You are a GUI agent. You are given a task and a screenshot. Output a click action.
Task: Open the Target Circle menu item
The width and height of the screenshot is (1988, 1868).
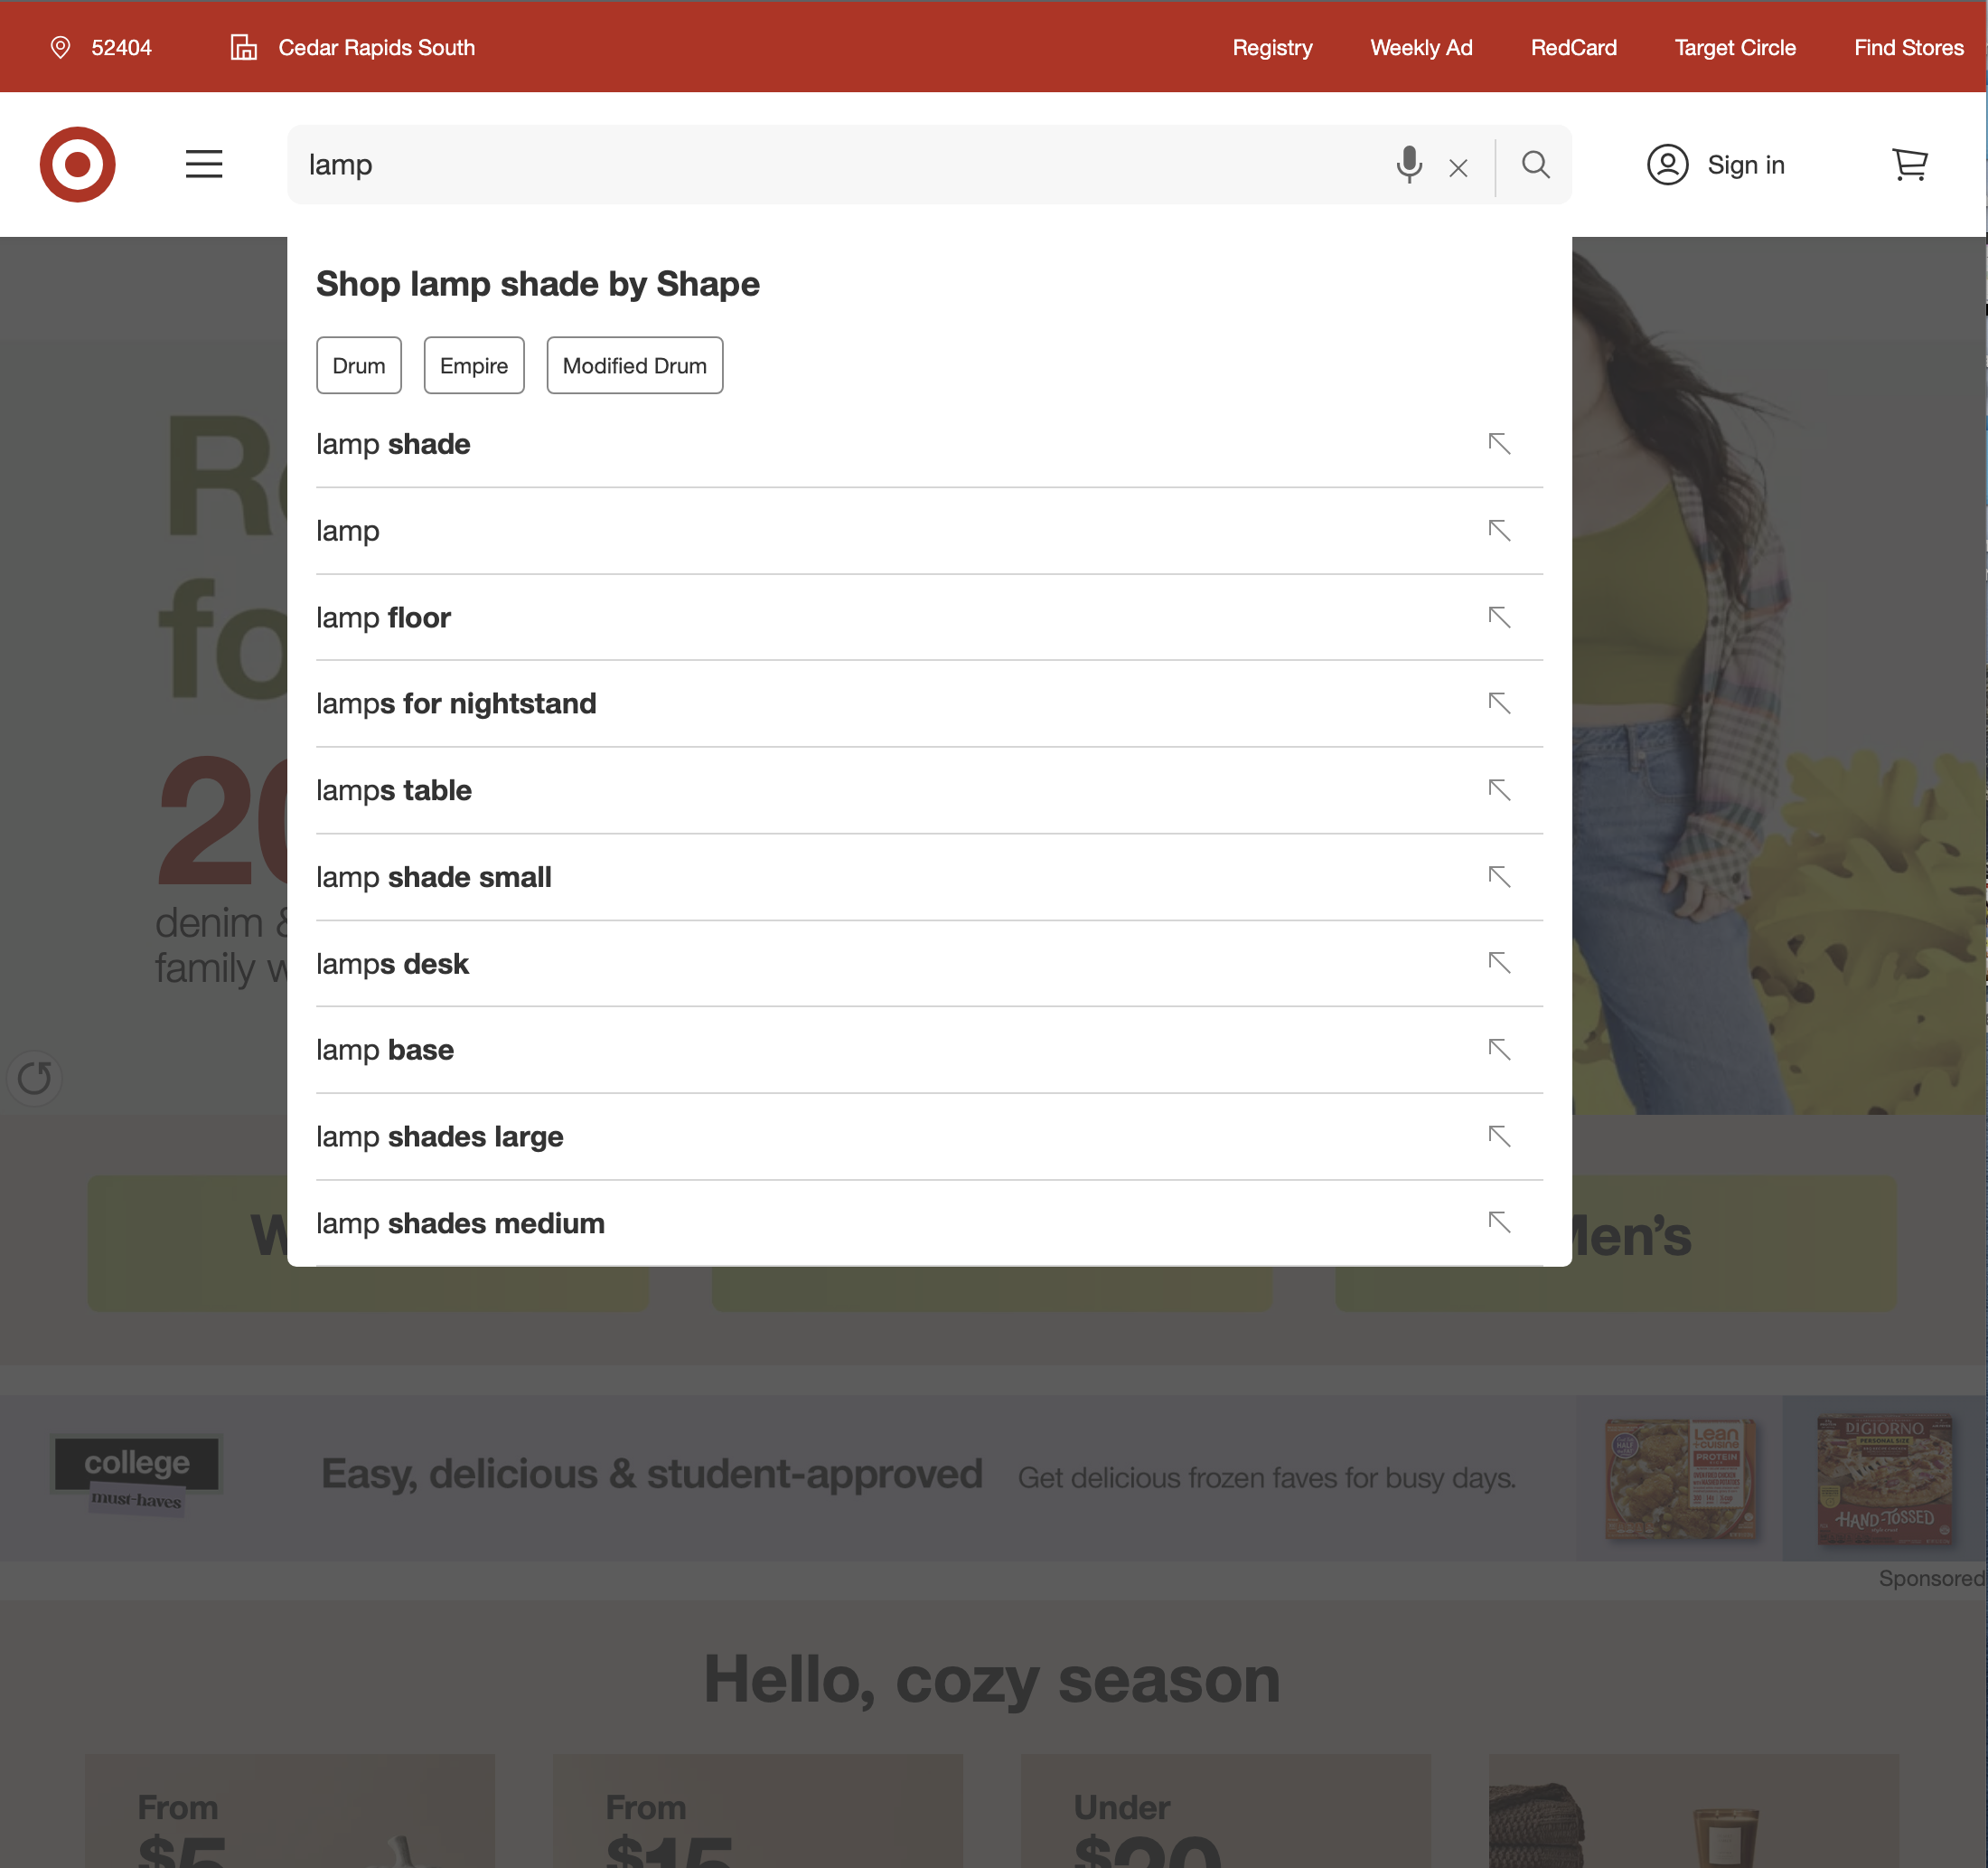(1734, 46)
